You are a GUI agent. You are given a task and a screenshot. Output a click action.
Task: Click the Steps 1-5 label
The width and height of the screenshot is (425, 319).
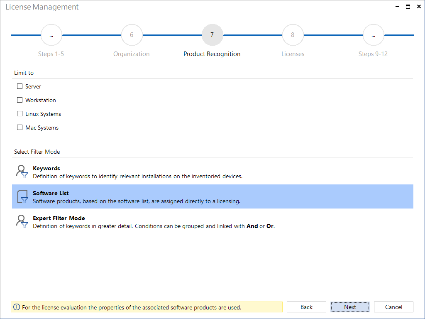[x=51, y=54]
